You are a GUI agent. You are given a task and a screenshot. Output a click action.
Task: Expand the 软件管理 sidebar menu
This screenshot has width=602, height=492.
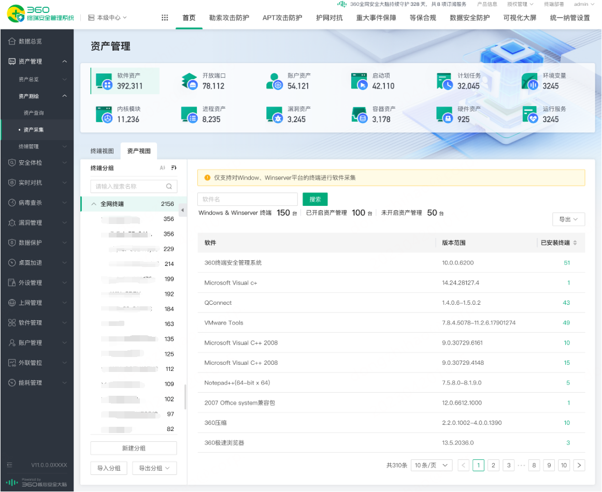click(64, 322)
